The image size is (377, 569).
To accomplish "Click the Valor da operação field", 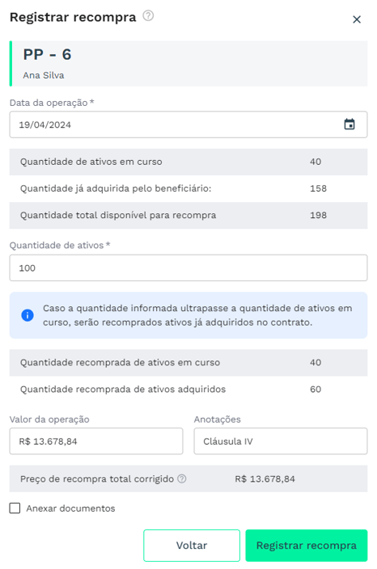I will tap(96, 441).
